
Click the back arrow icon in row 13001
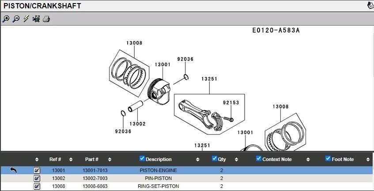[x=13, y=170]
